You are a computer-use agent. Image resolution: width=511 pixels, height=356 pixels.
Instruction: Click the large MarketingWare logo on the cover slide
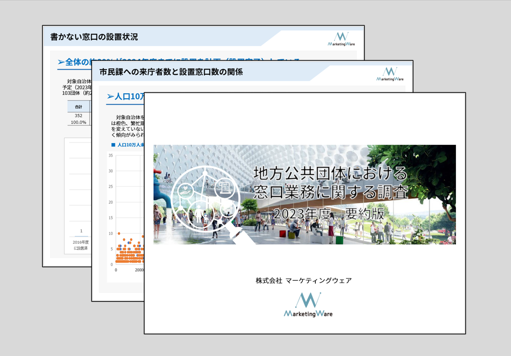pyautogui.click(x=308, y=305)
